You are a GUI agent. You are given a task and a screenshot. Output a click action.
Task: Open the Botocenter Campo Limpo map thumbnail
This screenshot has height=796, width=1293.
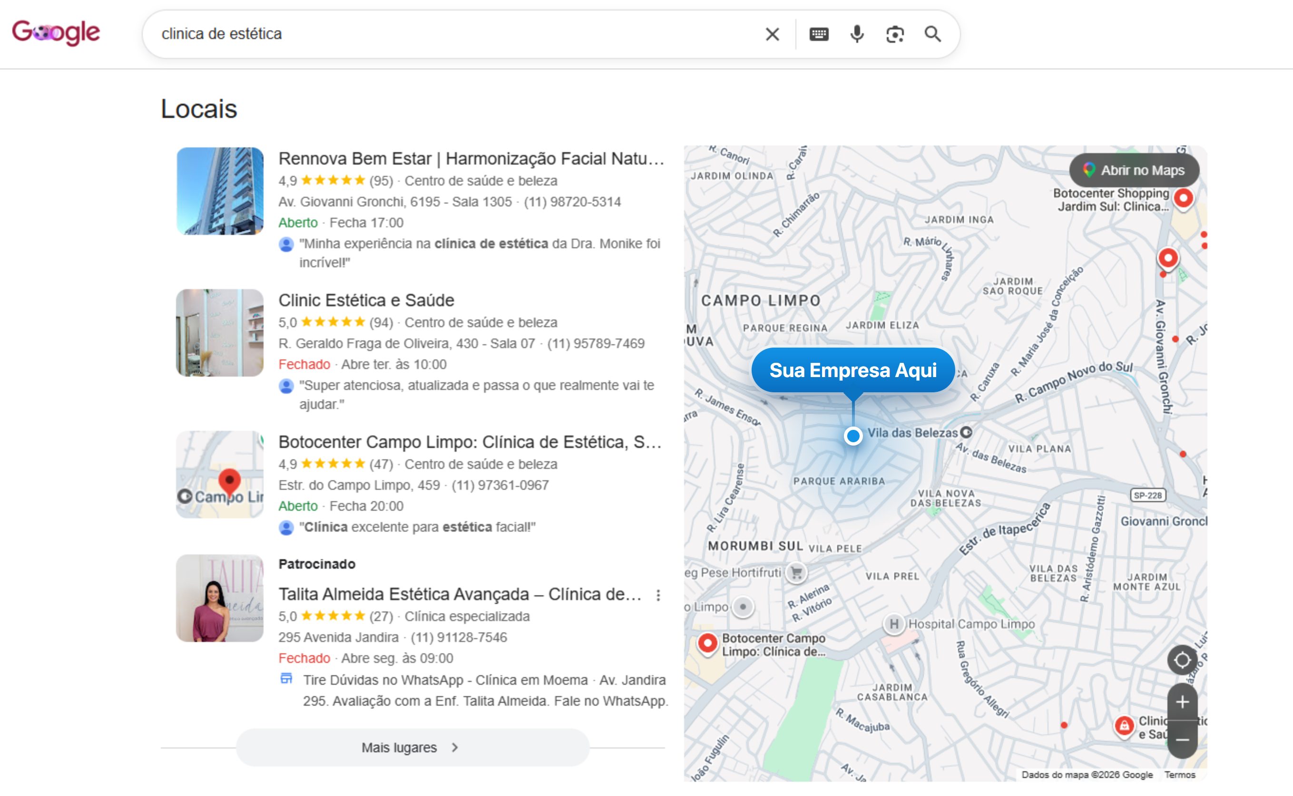click(220, 475)
